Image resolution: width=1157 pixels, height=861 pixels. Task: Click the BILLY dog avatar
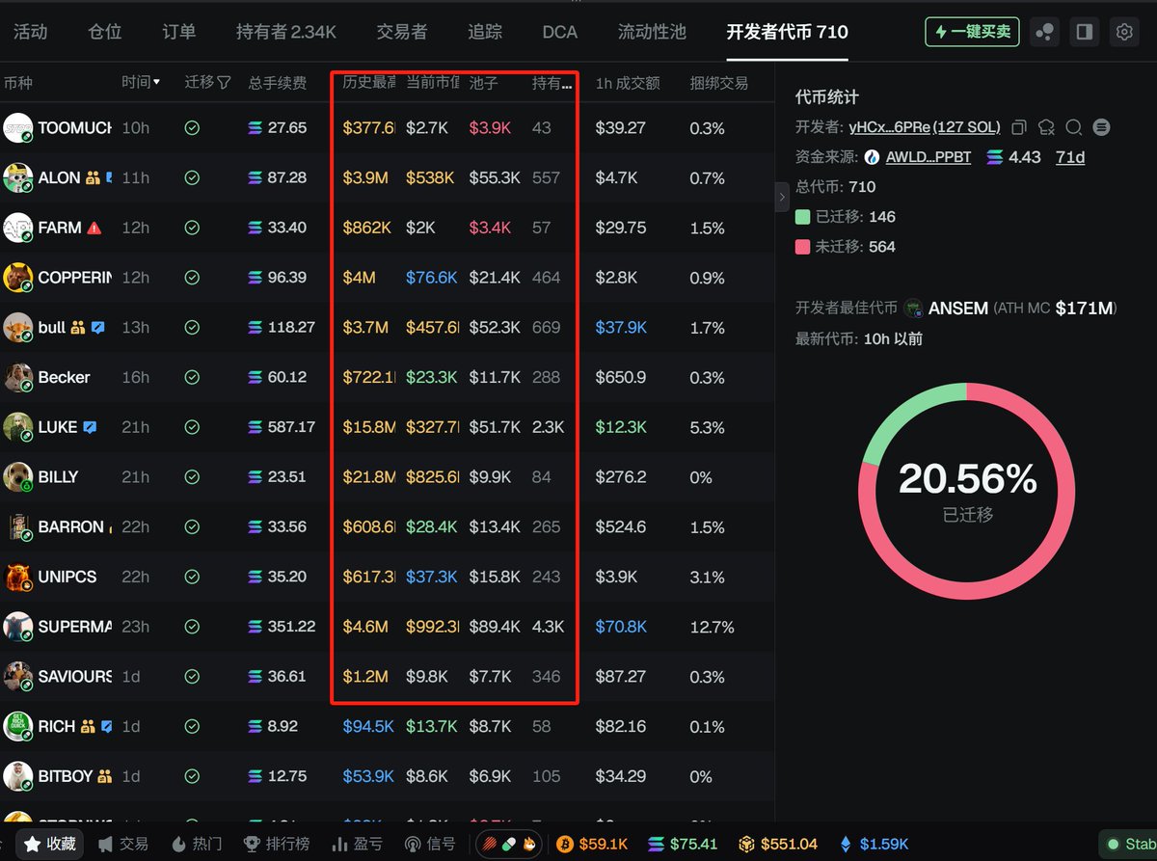[x=18, y=477]
